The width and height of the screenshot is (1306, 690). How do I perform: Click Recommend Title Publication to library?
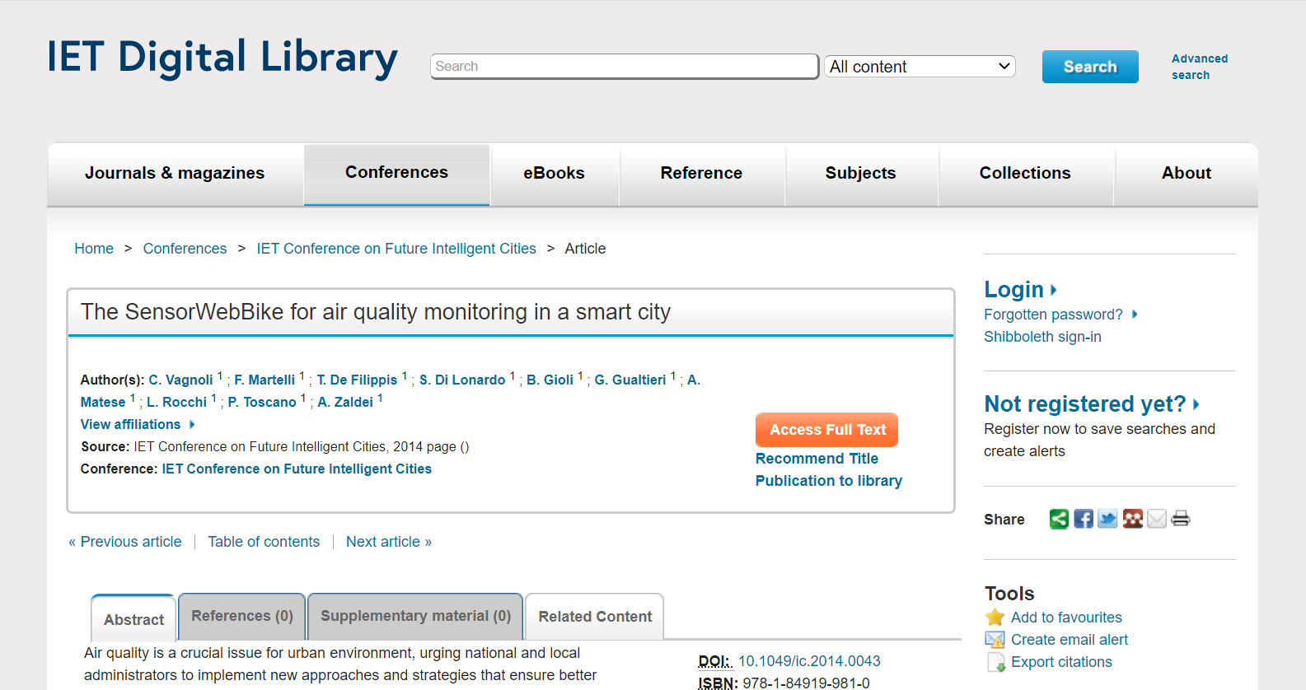[x=829, y=469]
